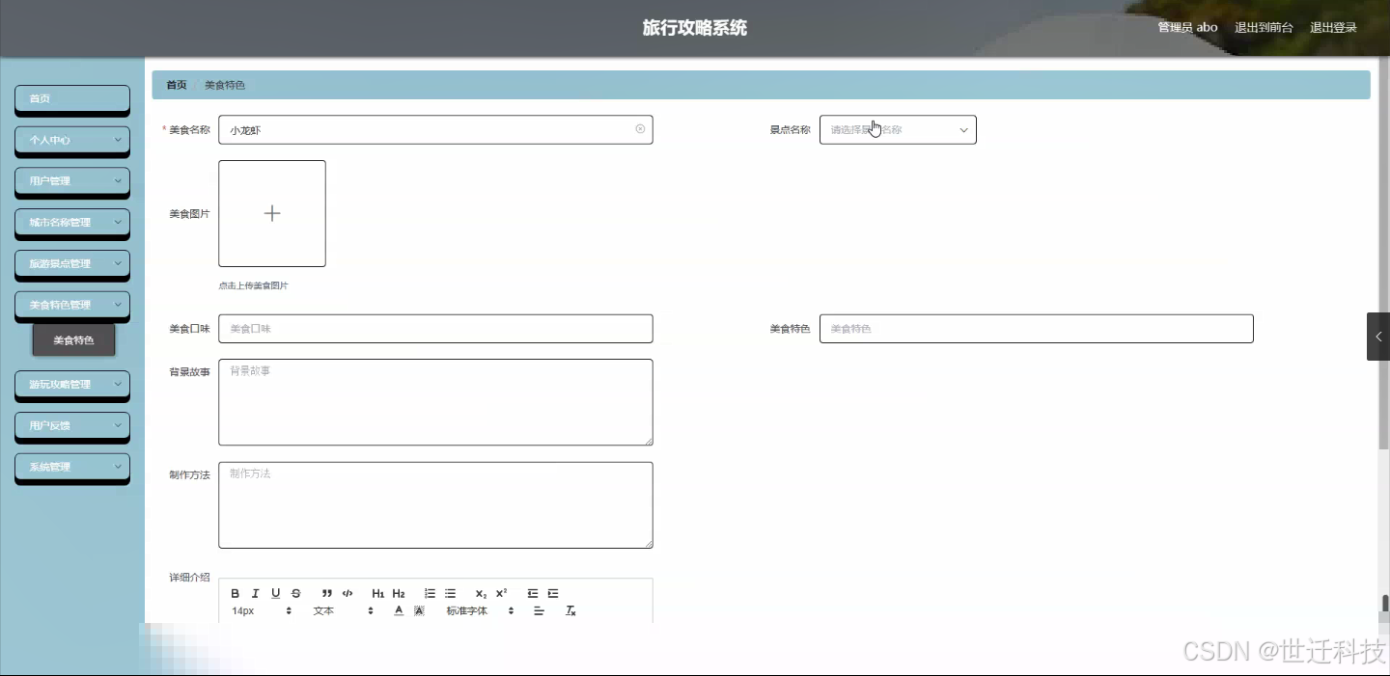Clear text formatting with Tx icon

[x=570, y=610]
